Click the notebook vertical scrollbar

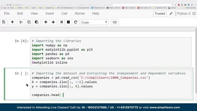[196, 60]
